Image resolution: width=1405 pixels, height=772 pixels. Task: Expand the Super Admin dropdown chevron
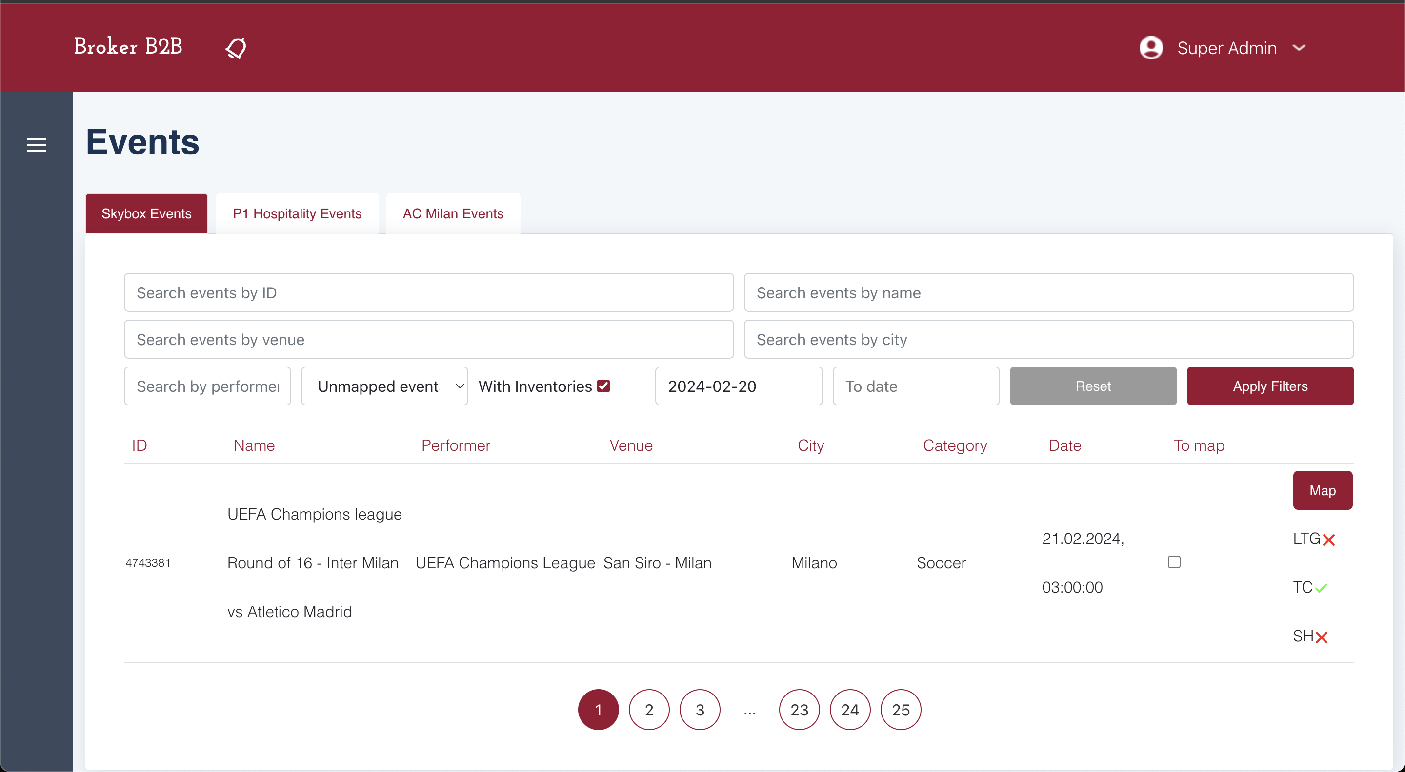coord(1299,48)
